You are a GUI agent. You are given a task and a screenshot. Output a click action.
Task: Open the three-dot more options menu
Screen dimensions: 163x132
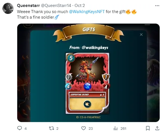[157, 6]
